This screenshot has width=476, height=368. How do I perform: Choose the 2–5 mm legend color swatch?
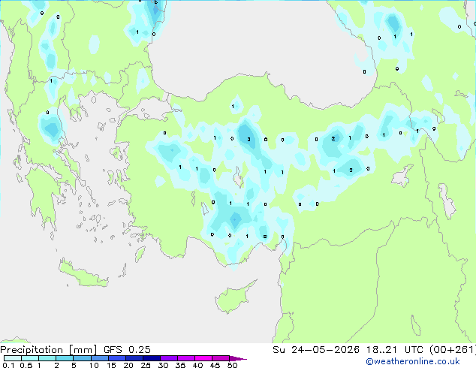click(x=65, y=358)
